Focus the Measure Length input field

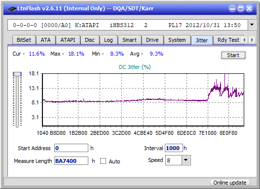(x=72, y=161)
